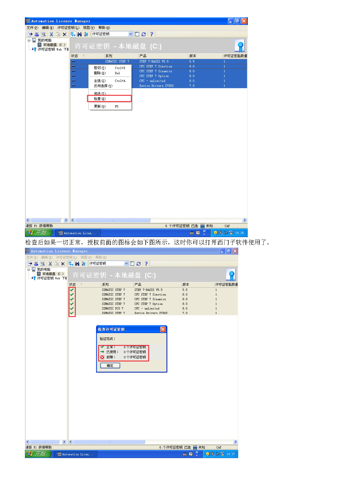
Task: Click the unhighlighted CFC STEP 7 Sinamics row
Action: (x=153, y=299)
